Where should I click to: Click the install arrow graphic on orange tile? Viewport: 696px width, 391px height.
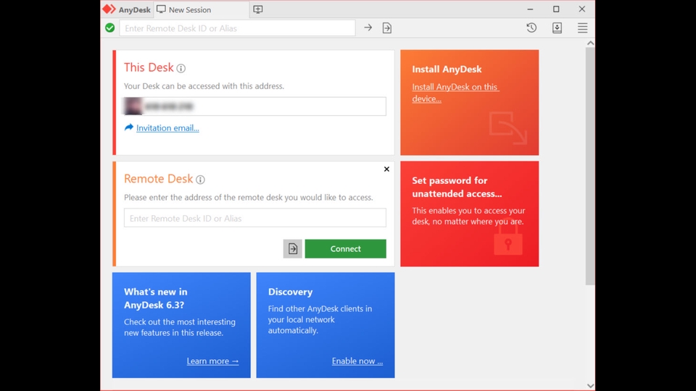click(x=508, y=127)
